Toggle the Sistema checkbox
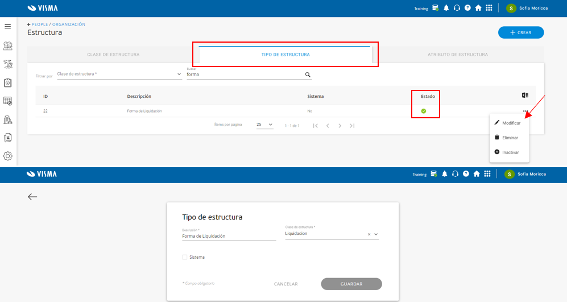Screen dimensions: 567x302 [185, 257]
